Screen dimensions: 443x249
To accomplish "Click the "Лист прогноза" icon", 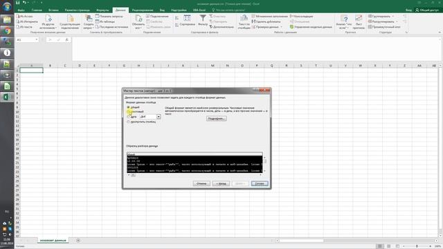I will (x=359, y=22).
